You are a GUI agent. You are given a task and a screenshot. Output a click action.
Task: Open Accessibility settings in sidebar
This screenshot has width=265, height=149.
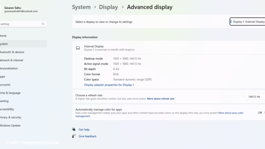[23, 109]
